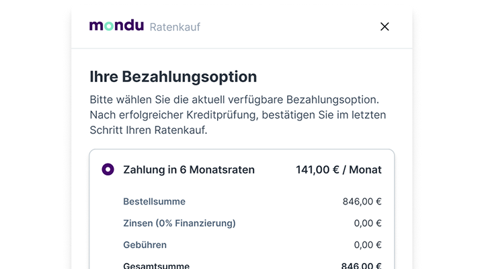Click the Bestellsumme row label
The width and height of the screenshot is (484, 269).
(x=155, y=201)
